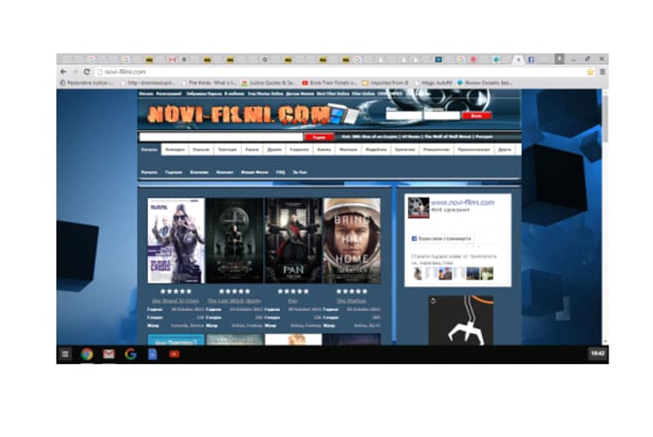The image size is (653, 437).
Task: Open The Hindu bookmark
Action: pyautogui.click(x=209, y=83)
